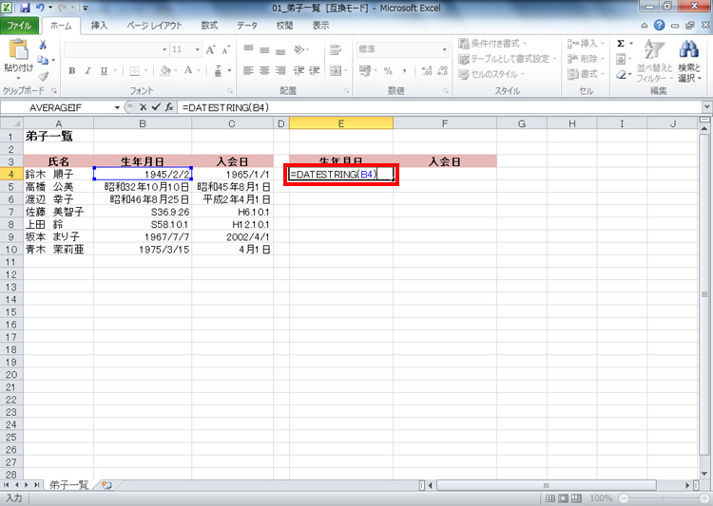Viewport: 713px width, 506px height.
Task: Click the Paste clipboard icon
Action: click(x=18, y=49)
